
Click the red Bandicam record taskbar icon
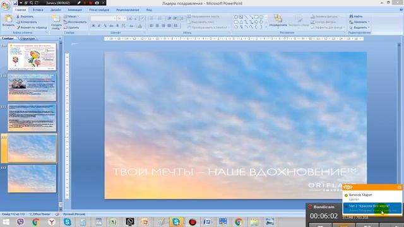192,222
